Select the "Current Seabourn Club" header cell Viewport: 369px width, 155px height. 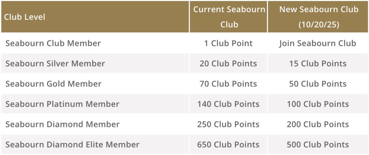[229, 17]
